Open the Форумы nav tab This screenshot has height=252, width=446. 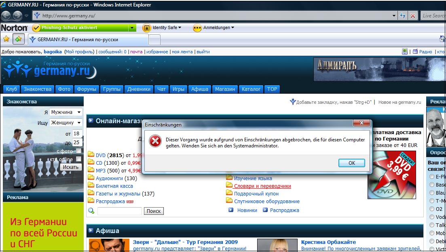(x=87, y=89)
